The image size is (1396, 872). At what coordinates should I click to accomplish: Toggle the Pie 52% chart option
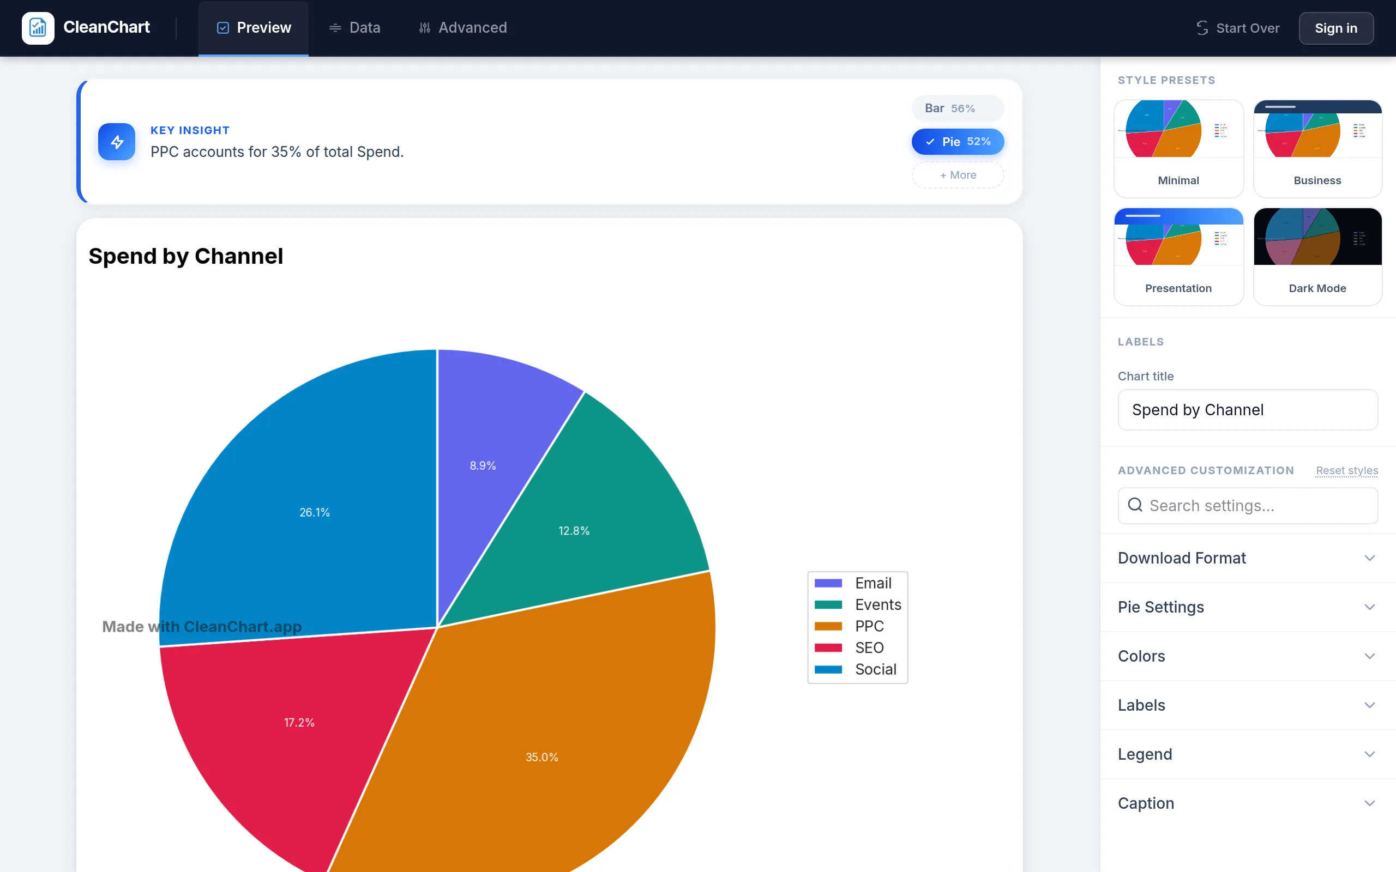[x=958, y=141]
